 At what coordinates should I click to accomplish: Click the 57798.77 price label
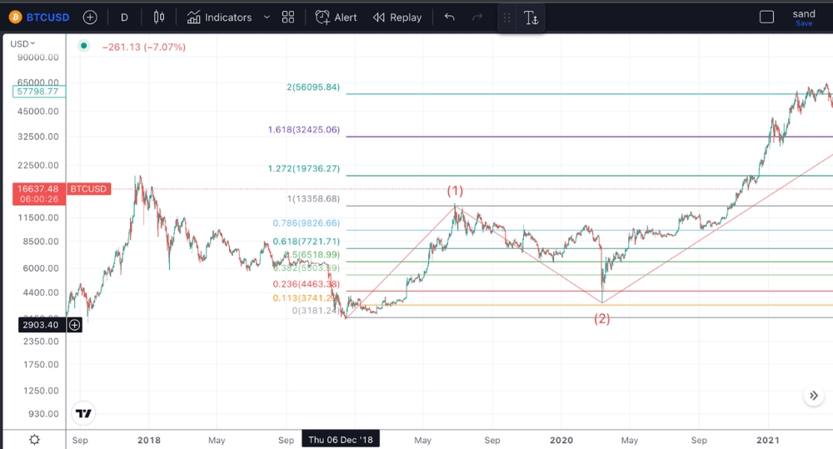click(38, 92)
